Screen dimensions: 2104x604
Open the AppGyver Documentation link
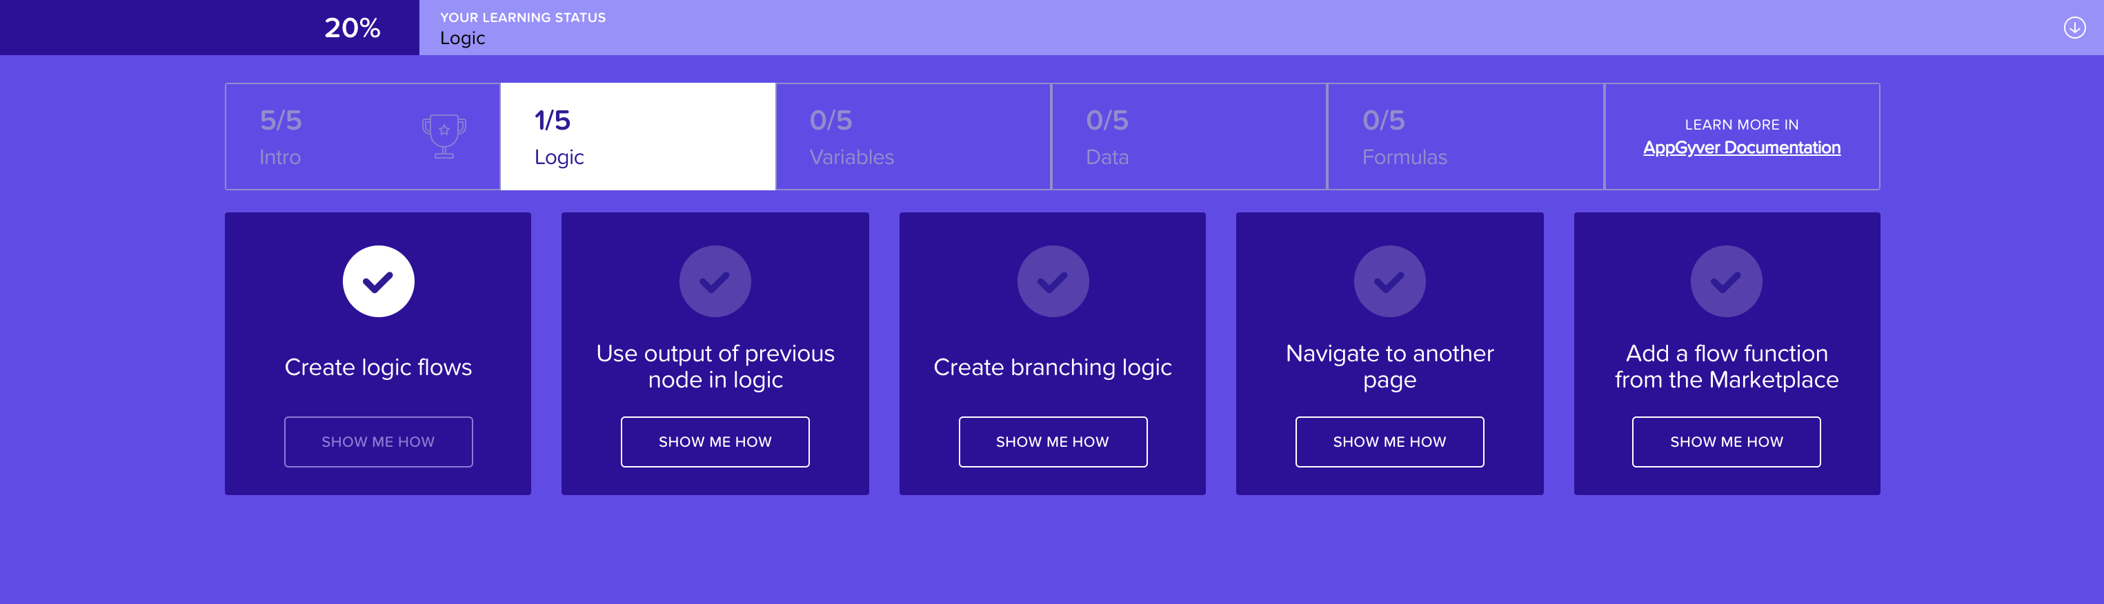(x=1741, y=148)
